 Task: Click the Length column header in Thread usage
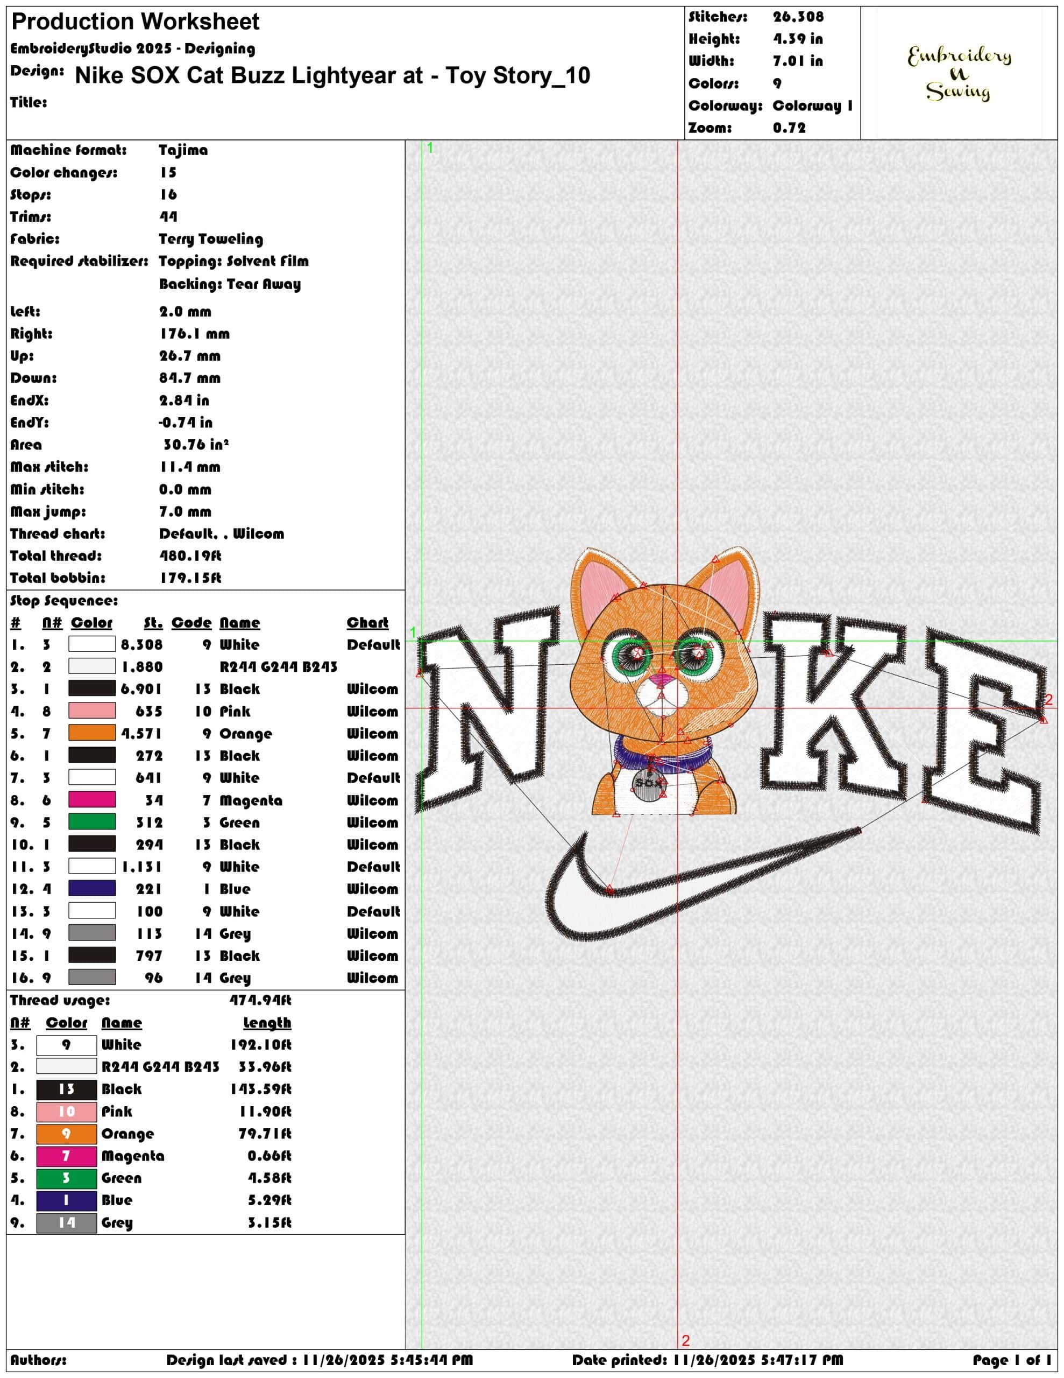(267, 1023)
